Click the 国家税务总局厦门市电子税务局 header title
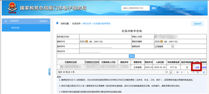The height and width of the screenshot is (94, 209). coord(53,8)
